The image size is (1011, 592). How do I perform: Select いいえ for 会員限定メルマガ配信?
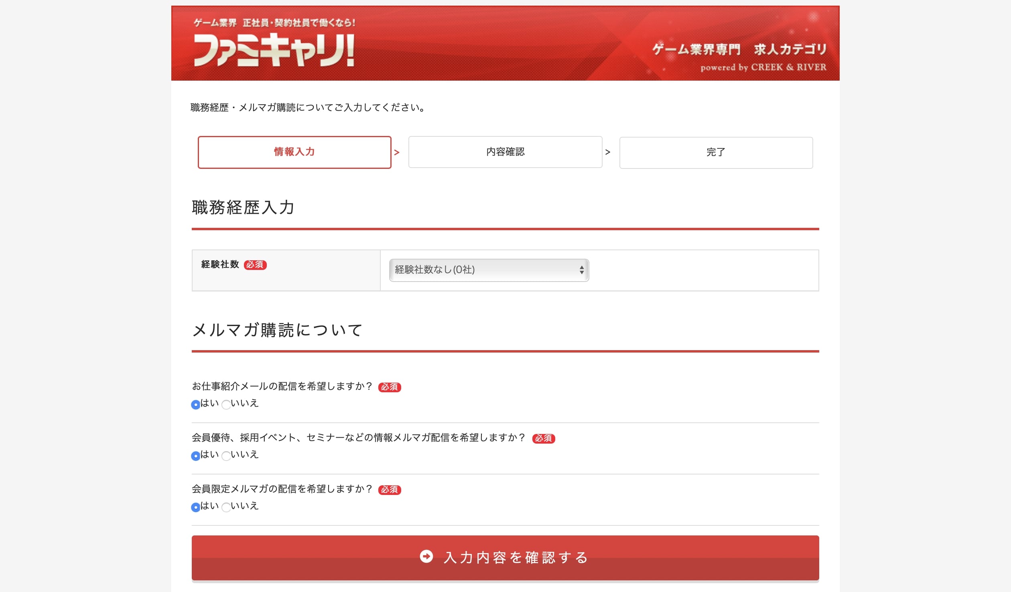[x=226, y=507]
